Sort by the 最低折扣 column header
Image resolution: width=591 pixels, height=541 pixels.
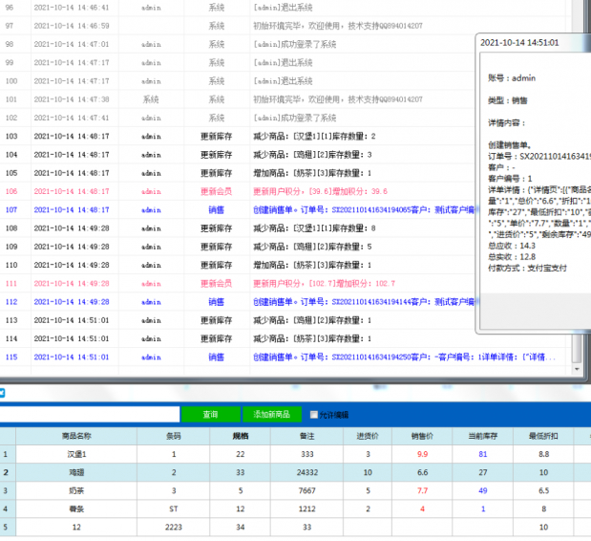click(x=543, y=436)
